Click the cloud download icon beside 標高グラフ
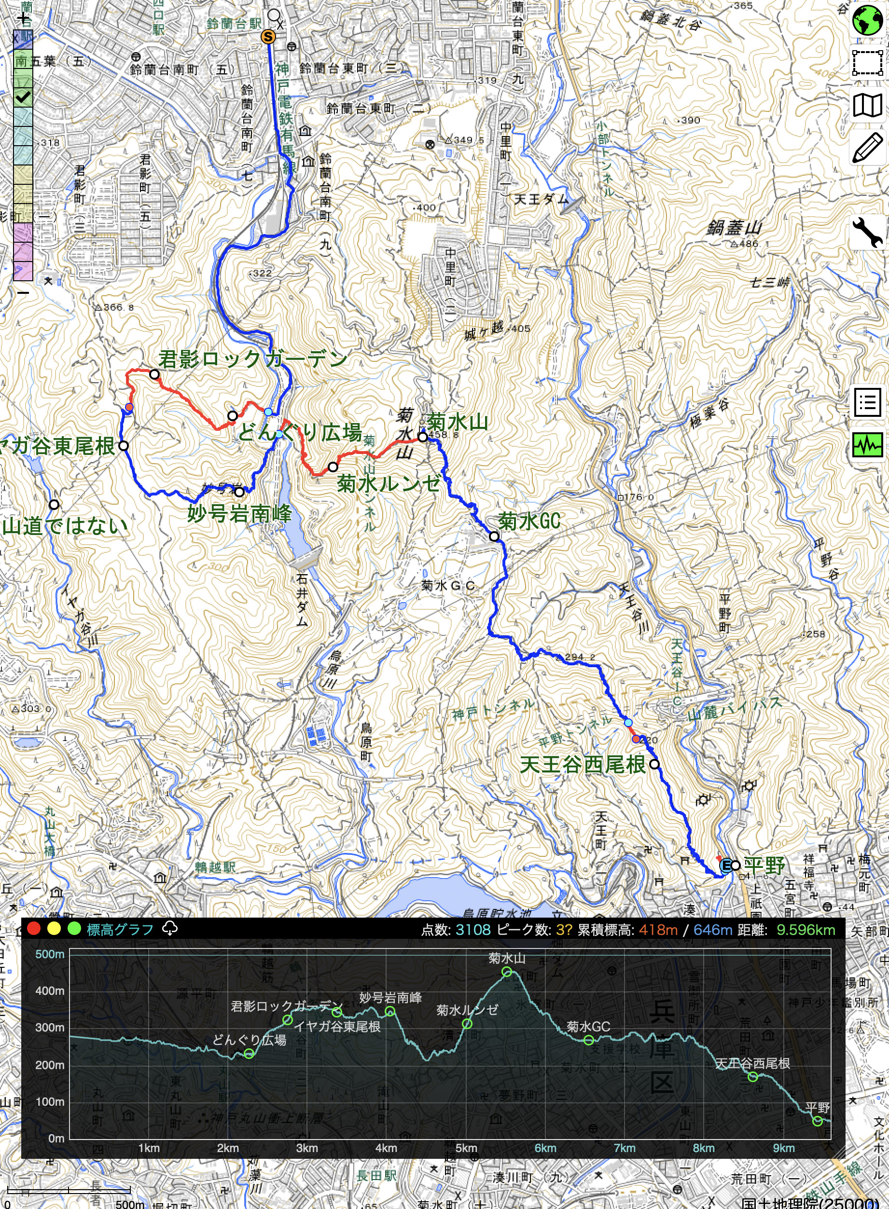The height and width of the screenshot is (1209, 889). pyautogui.click(x=170, y=928)
